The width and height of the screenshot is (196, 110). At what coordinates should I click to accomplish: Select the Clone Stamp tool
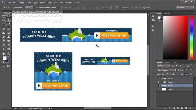coord(4,33)
